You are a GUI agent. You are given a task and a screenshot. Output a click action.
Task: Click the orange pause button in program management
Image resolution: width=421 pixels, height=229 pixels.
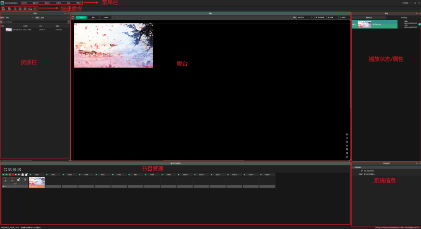[10, 175]
